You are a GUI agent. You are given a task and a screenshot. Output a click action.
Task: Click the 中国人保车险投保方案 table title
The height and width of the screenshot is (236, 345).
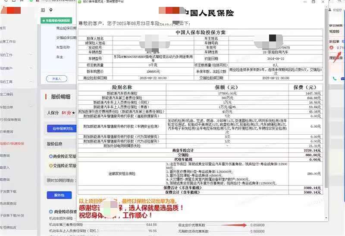click(201, 33)
